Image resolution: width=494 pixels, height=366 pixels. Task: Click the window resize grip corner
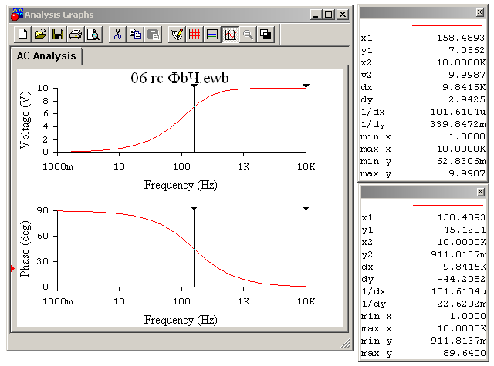pos(346,344)
